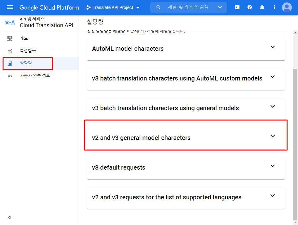Viewport: 298px width, 225px height.
Task: Activate Cloud Shell terminal icon
Action: pyautogui.click(x=237, y=7)
